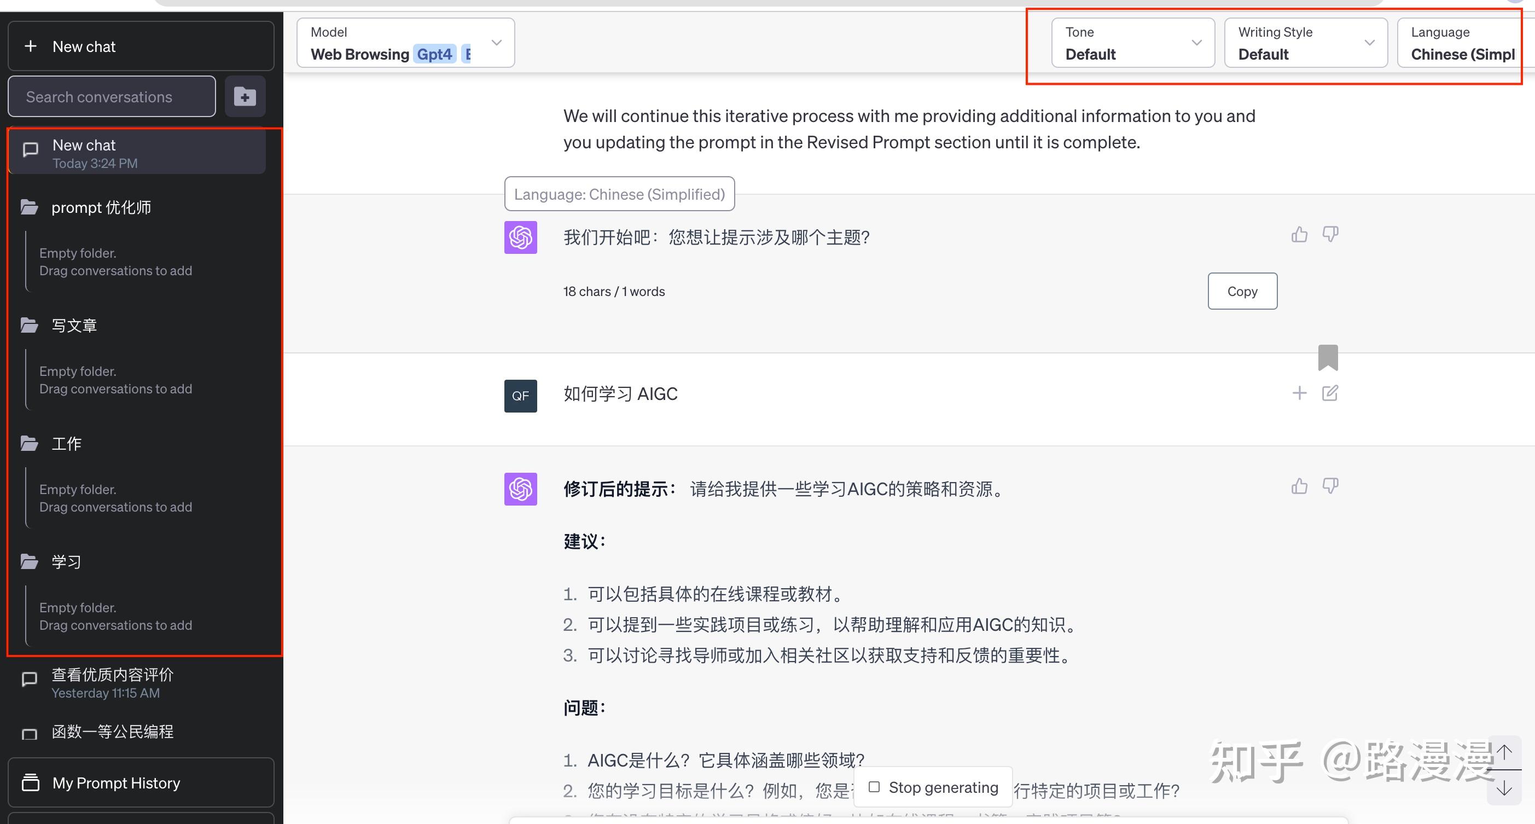Open the Writing Style dropdown
This screenshot has width=1535, height=824.
(1306, 43)
